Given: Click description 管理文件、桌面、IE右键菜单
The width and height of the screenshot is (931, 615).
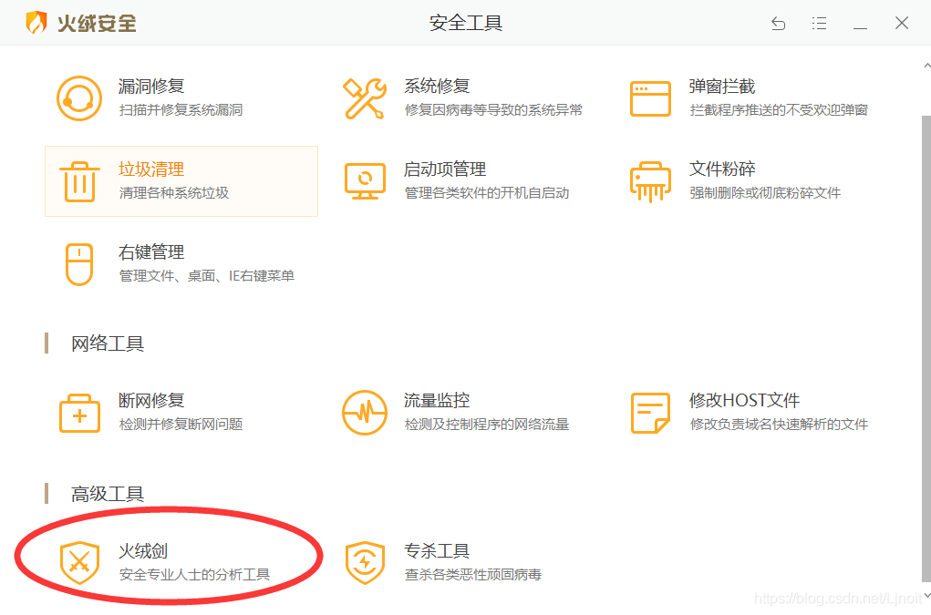Looking at the screenshot, I should click(x=207, y=276).
